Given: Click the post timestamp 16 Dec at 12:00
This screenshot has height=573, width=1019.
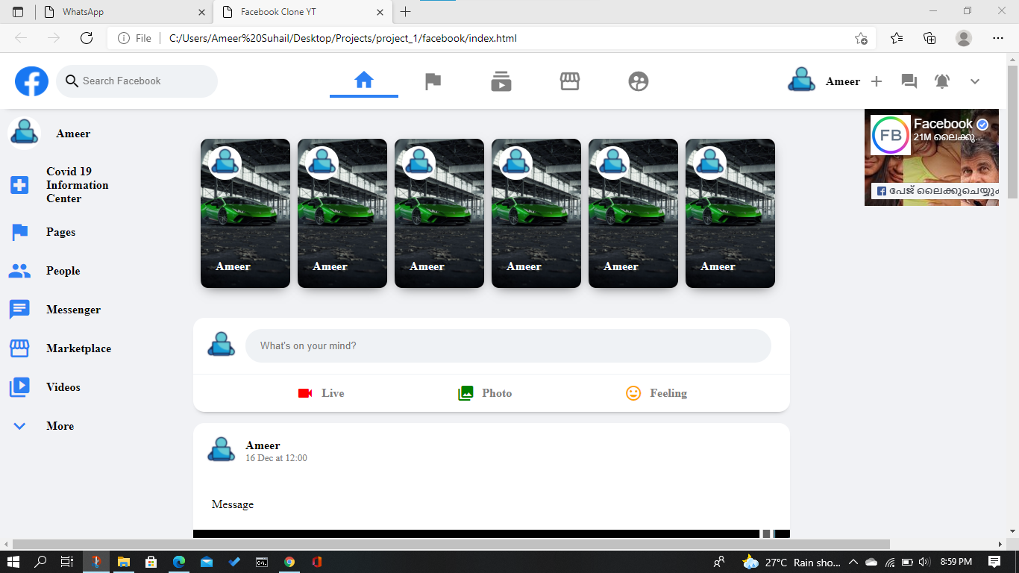Looking at the screenshot, I should [276, 458].
